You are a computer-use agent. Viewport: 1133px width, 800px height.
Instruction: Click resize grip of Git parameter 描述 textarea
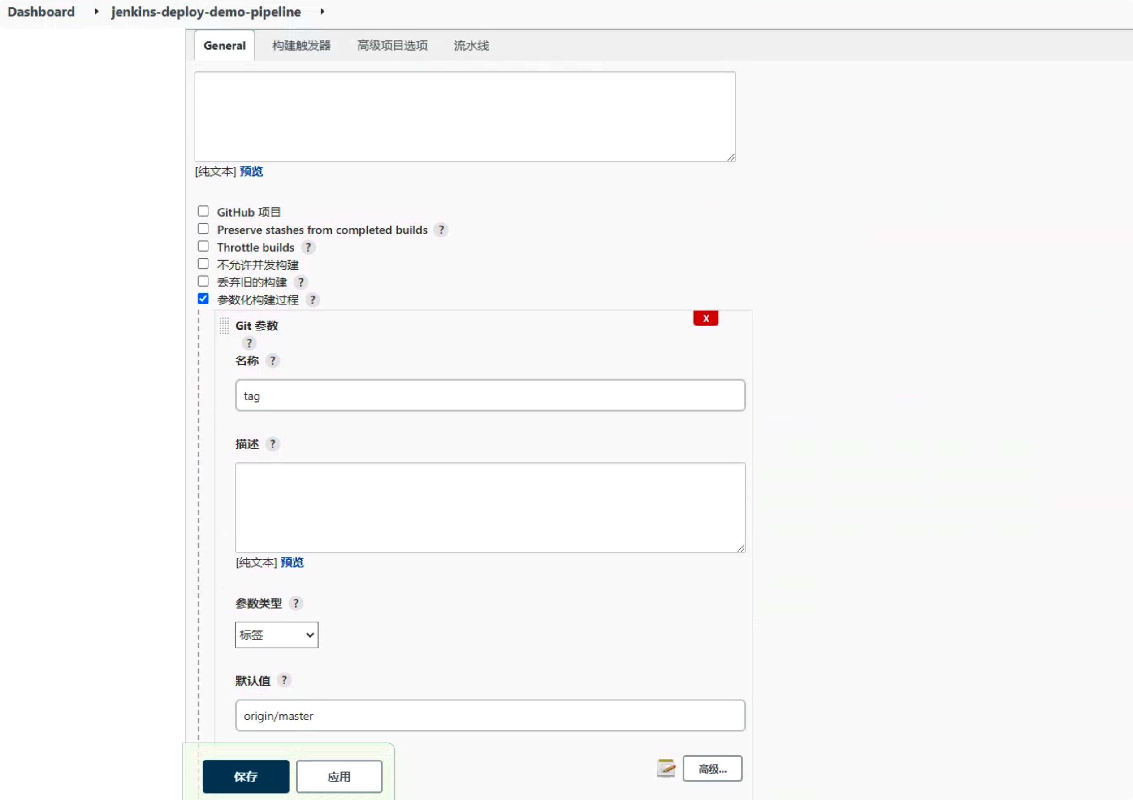(x=741, y=548)
